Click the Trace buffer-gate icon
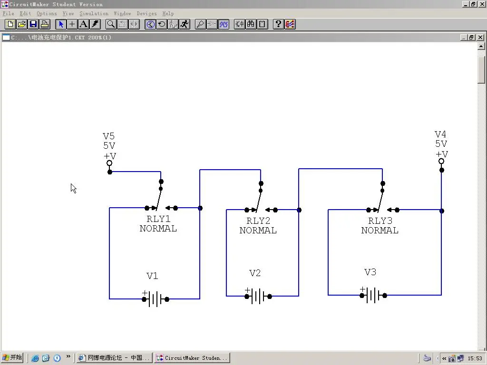 click(212, 24)
